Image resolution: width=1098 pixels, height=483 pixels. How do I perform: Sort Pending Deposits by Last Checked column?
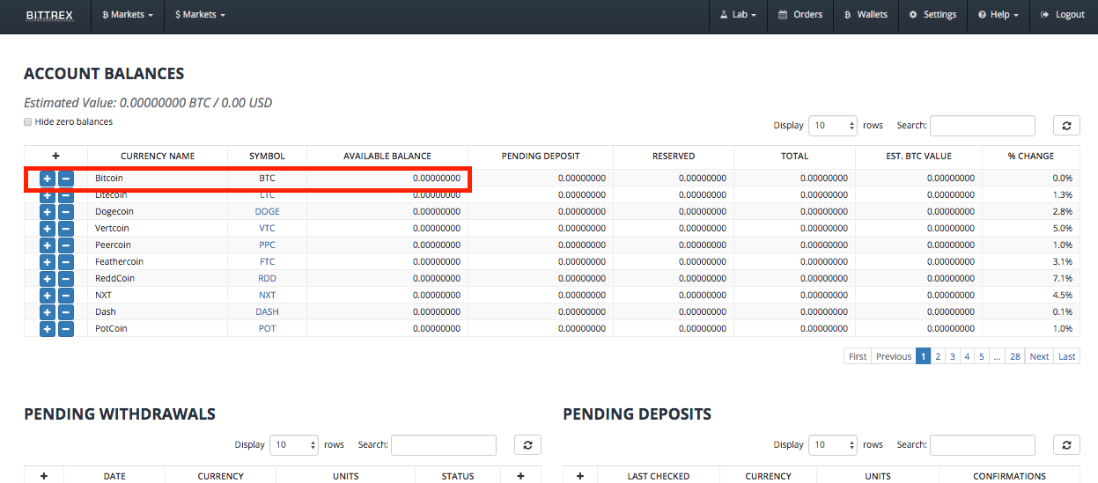coord(659,476)
